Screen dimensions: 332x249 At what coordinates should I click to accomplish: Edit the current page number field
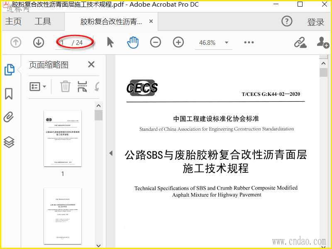coord(63,43)
